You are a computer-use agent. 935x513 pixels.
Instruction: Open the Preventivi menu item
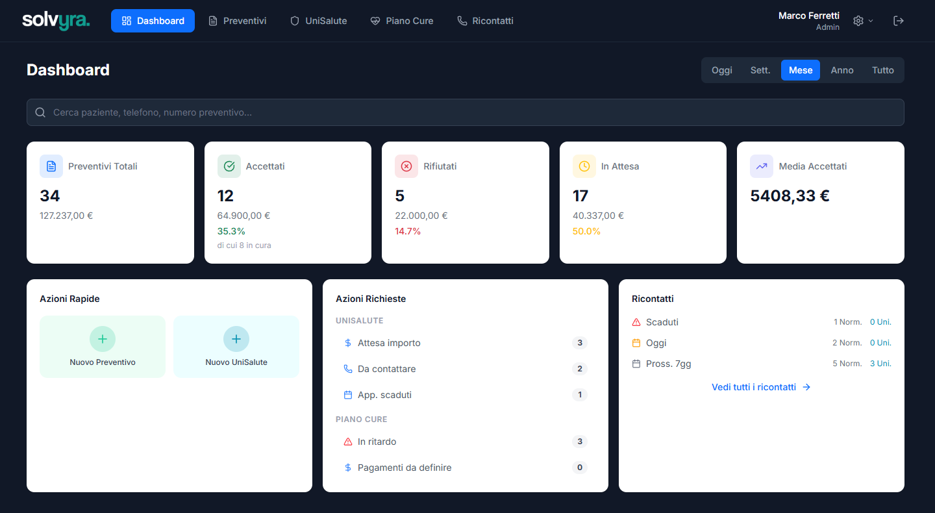pos(238,20)
